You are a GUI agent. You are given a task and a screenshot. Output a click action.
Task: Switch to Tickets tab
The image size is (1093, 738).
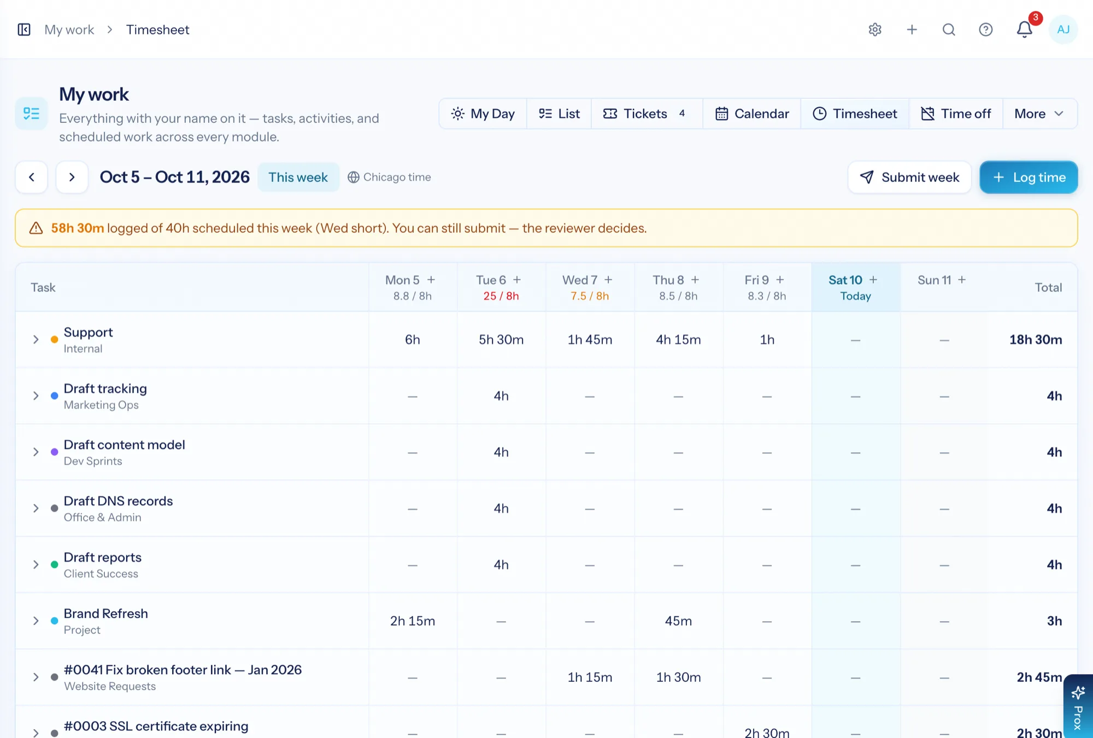tap(647, 114)
